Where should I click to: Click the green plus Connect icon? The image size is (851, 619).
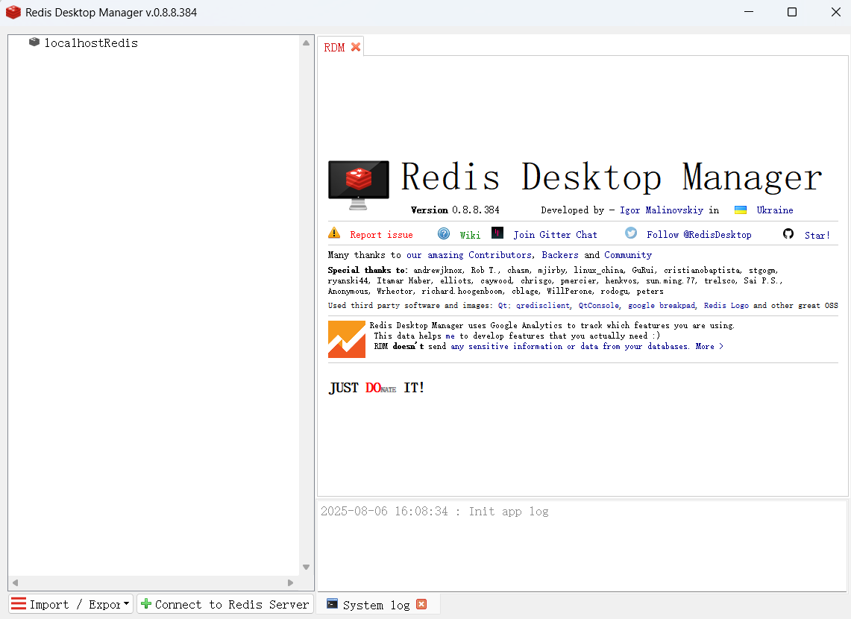coord(146,603)
